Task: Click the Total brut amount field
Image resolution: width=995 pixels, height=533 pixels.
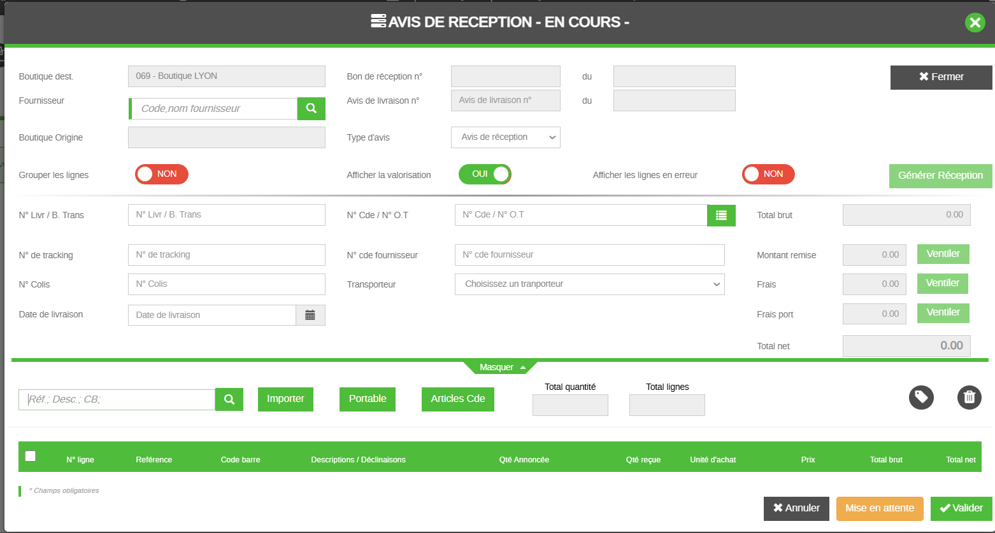Action: [907, 215]
